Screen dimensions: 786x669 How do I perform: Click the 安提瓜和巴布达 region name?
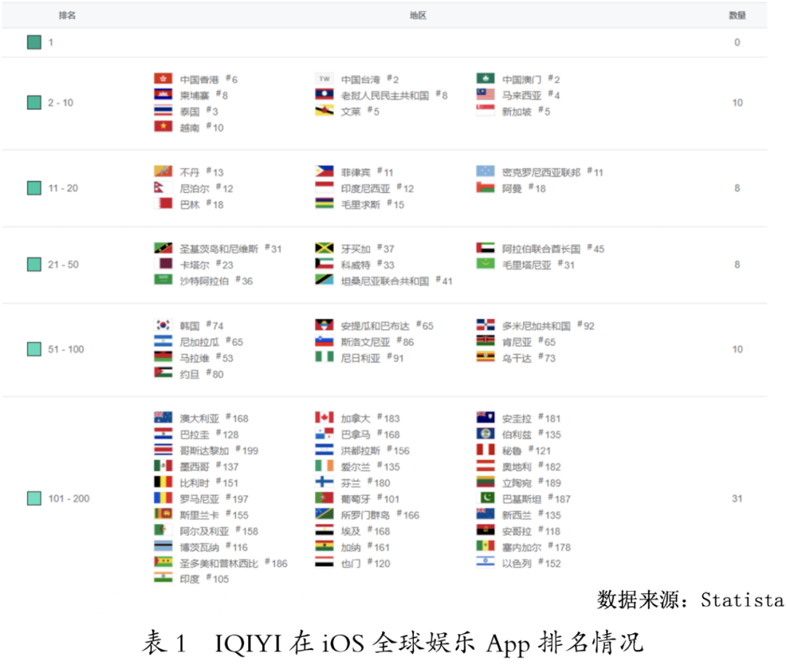coord(375,326)
